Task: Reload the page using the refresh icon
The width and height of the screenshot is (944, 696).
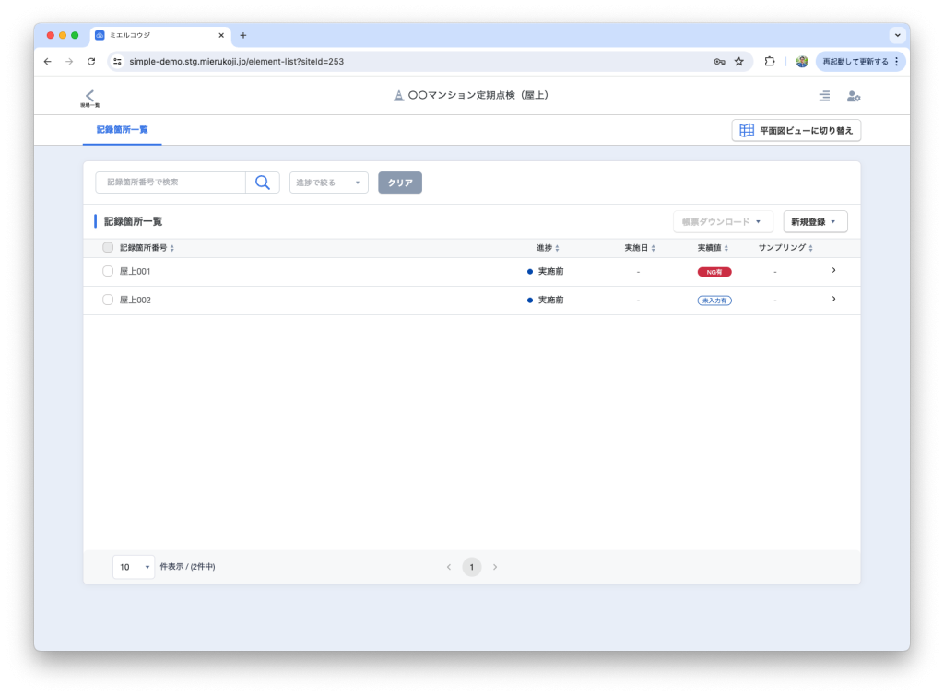Action: (91, 61)
